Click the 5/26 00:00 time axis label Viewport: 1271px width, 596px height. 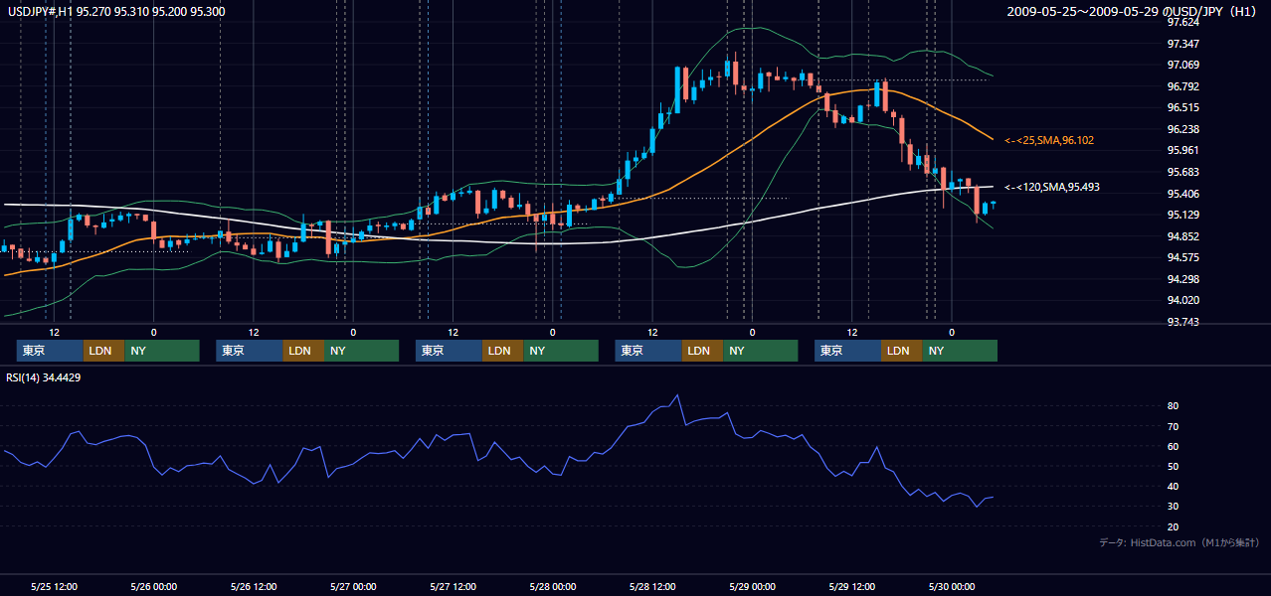154,586
